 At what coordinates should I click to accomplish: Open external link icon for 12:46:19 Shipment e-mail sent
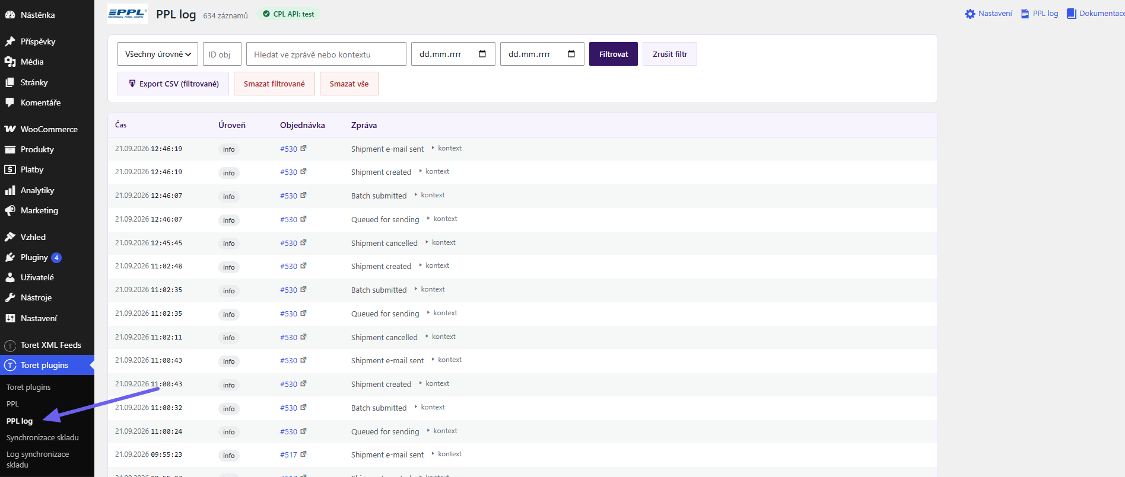click(303, 149)
